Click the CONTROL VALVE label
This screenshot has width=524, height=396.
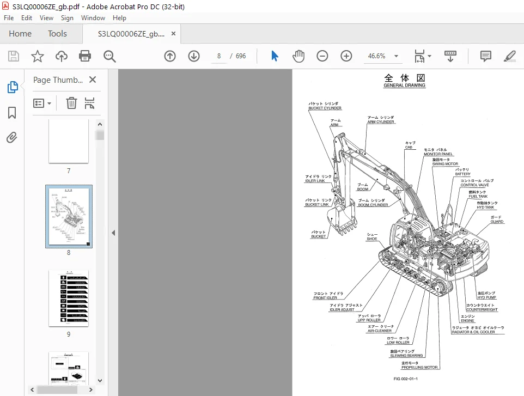point(474,185)
